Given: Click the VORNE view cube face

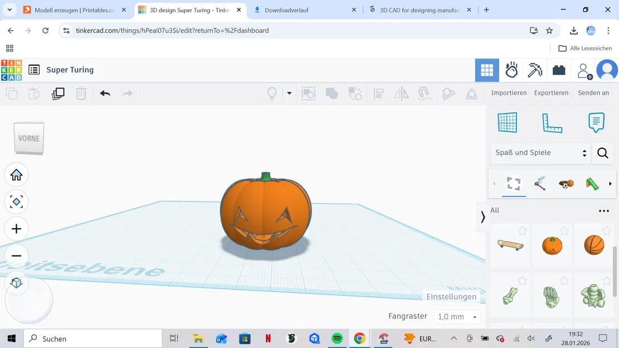Looking at the screenshot, I should point(29,138).
